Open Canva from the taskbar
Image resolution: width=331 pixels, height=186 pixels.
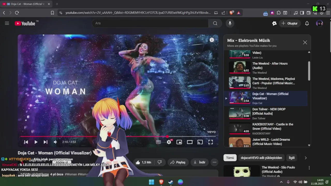click(180, 182)
